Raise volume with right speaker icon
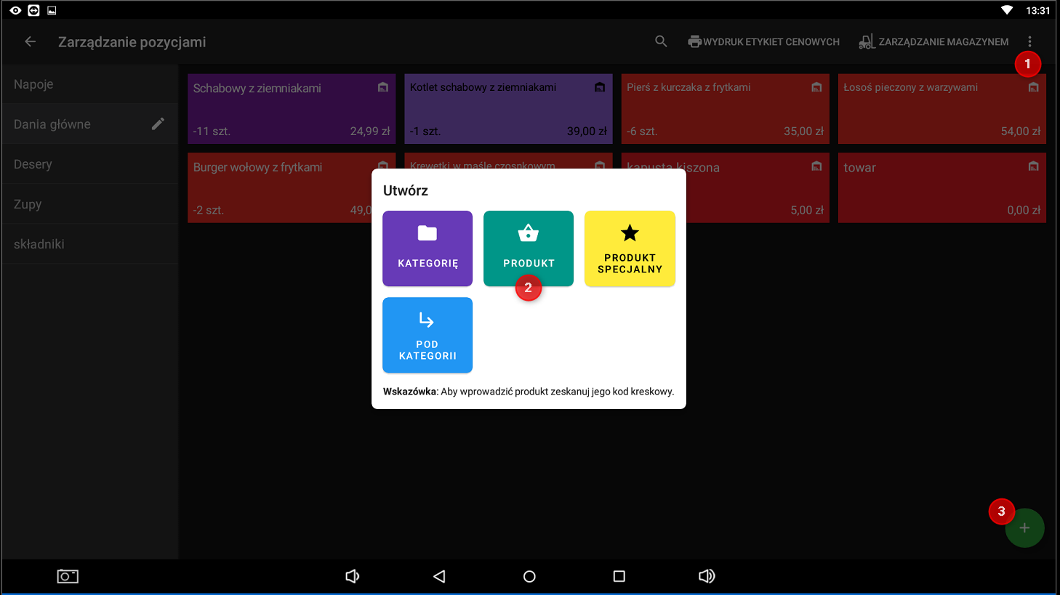Image resolution: width=1060 pixels, height=595 pixels. [x=706, y=576]
